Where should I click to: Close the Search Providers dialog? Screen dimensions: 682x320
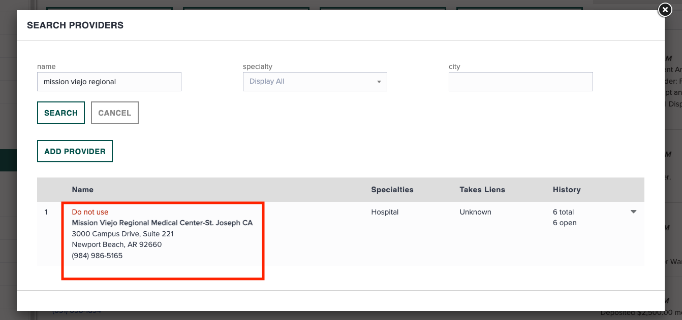[665, 10]
